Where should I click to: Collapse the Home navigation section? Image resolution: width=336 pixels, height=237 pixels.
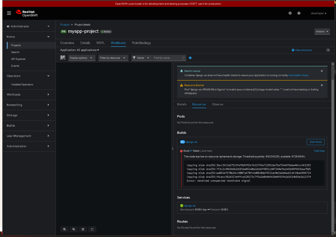28,37
